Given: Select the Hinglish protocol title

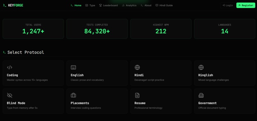Looking at the screenshot, I should pos(206,75).
